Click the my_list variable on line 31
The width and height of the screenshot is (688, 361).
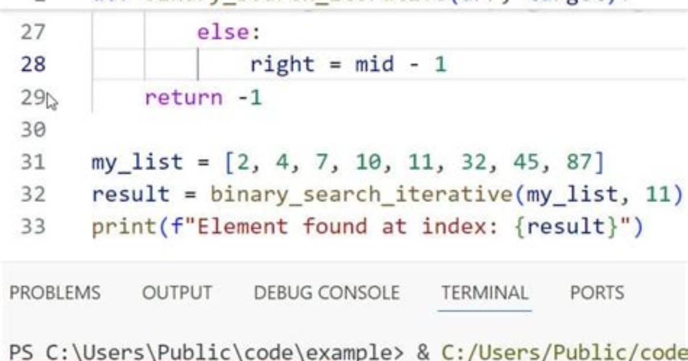137,163
